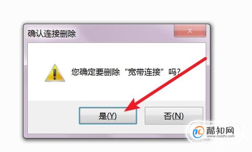Click the gray button strip left of 是(Y)
This screenshot has width=252, height=152.
53,116
